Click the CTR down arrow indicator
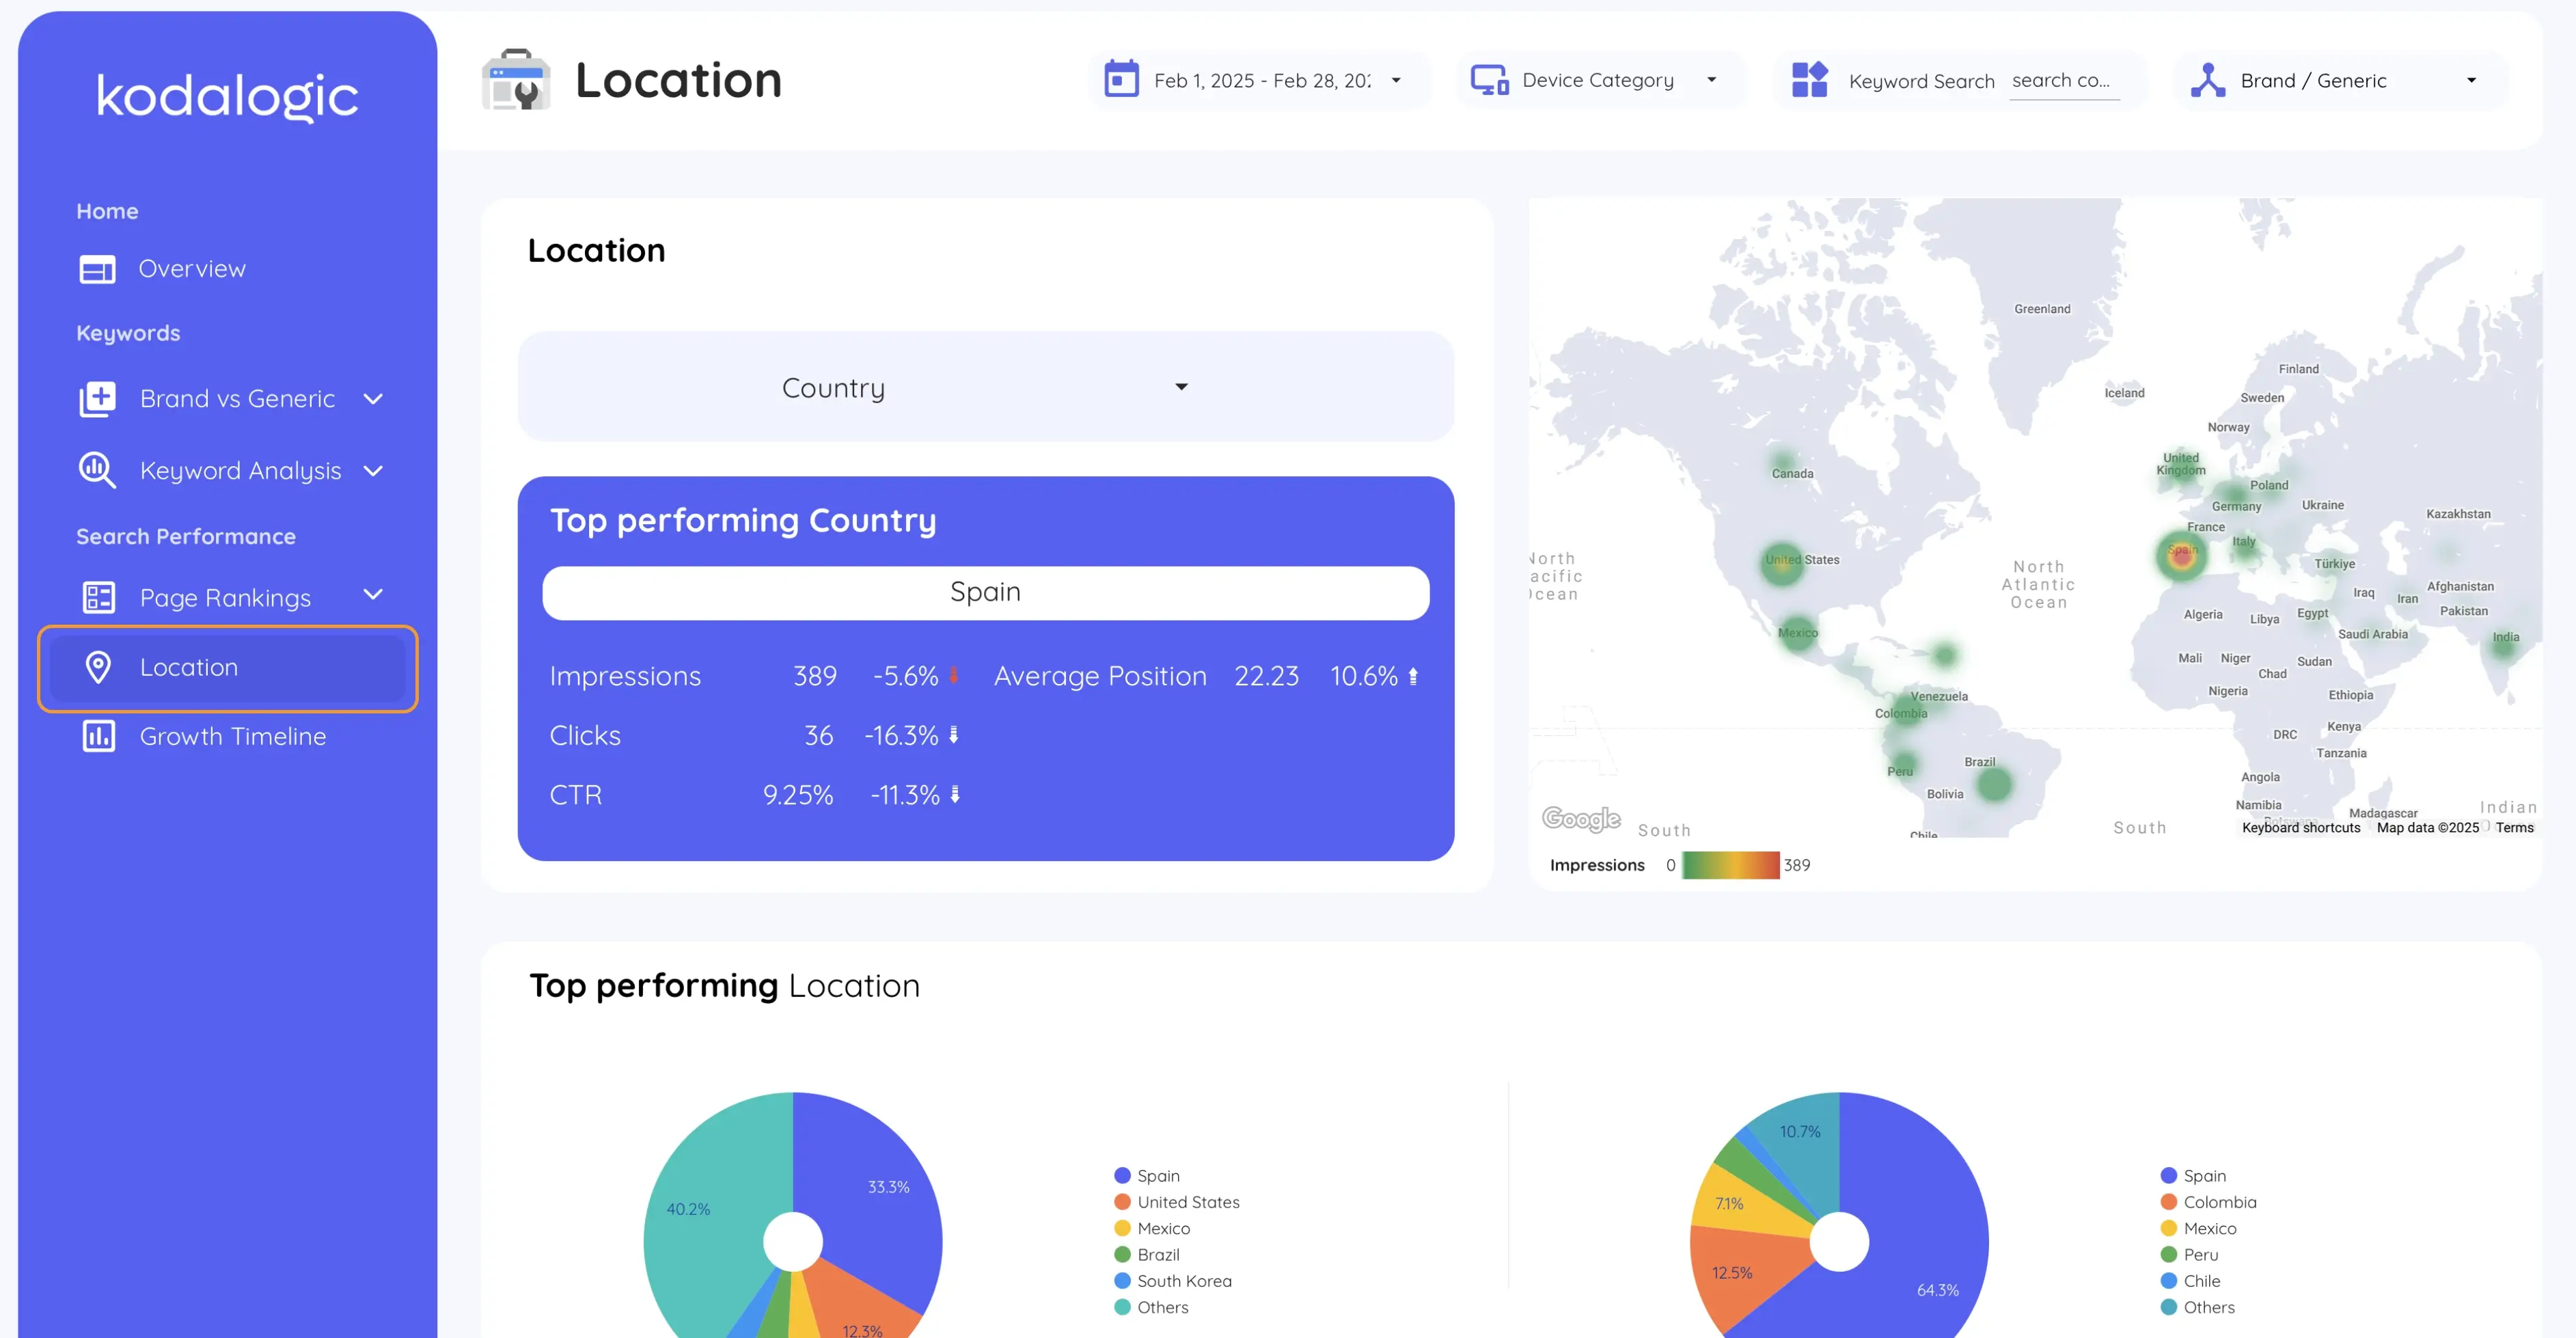The width and height of the screenshot is (2576, 1338). (955, 794)
